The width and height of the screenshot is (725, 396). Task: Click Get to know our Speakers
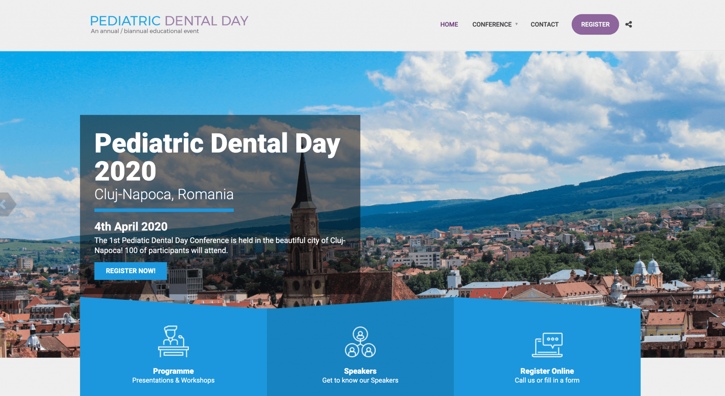[360, 380]
